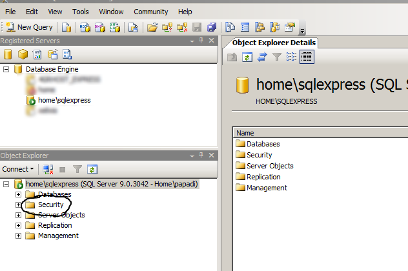Click the Save disk icon
Screen dimensions: 408x271
tap(197, 27)
